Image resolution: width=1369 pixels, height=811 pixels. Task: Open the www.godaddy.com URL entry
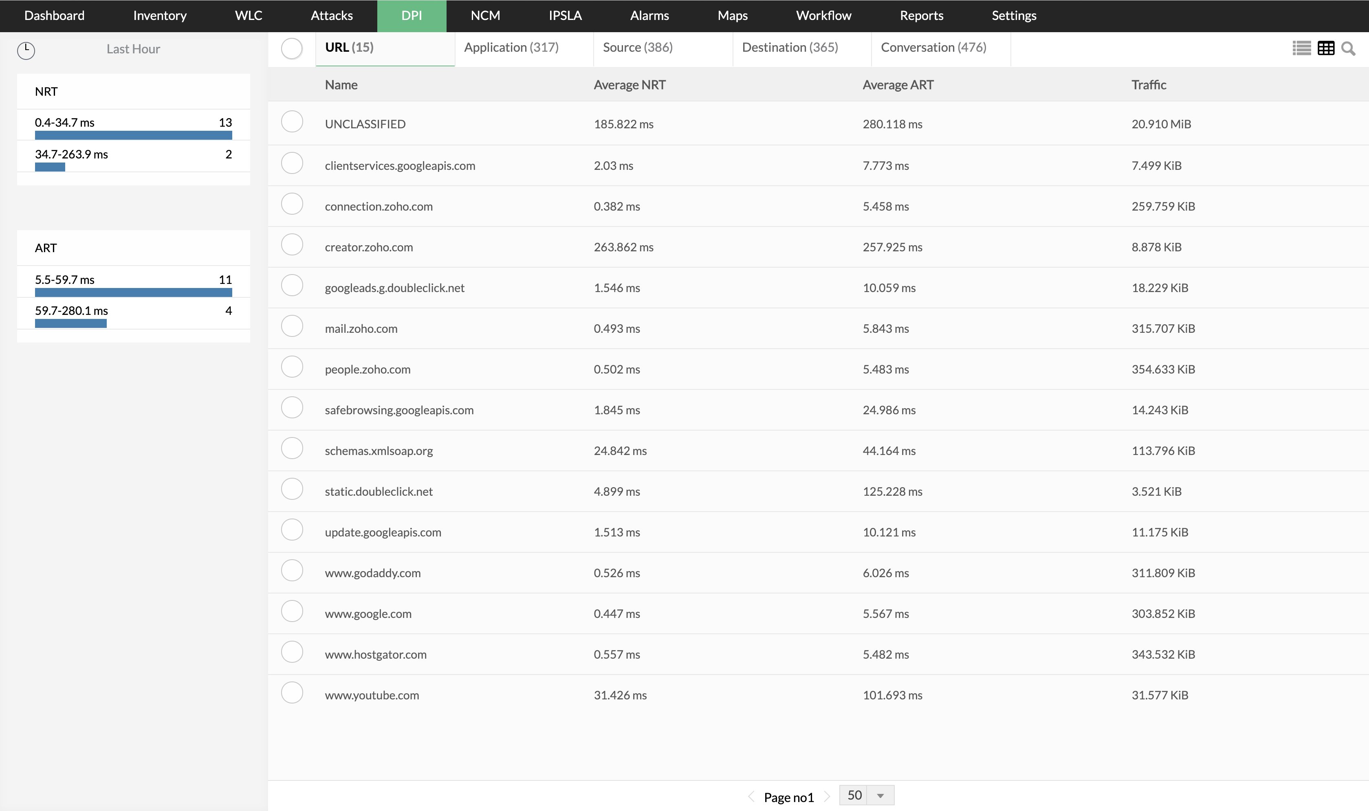pos(372,573)
